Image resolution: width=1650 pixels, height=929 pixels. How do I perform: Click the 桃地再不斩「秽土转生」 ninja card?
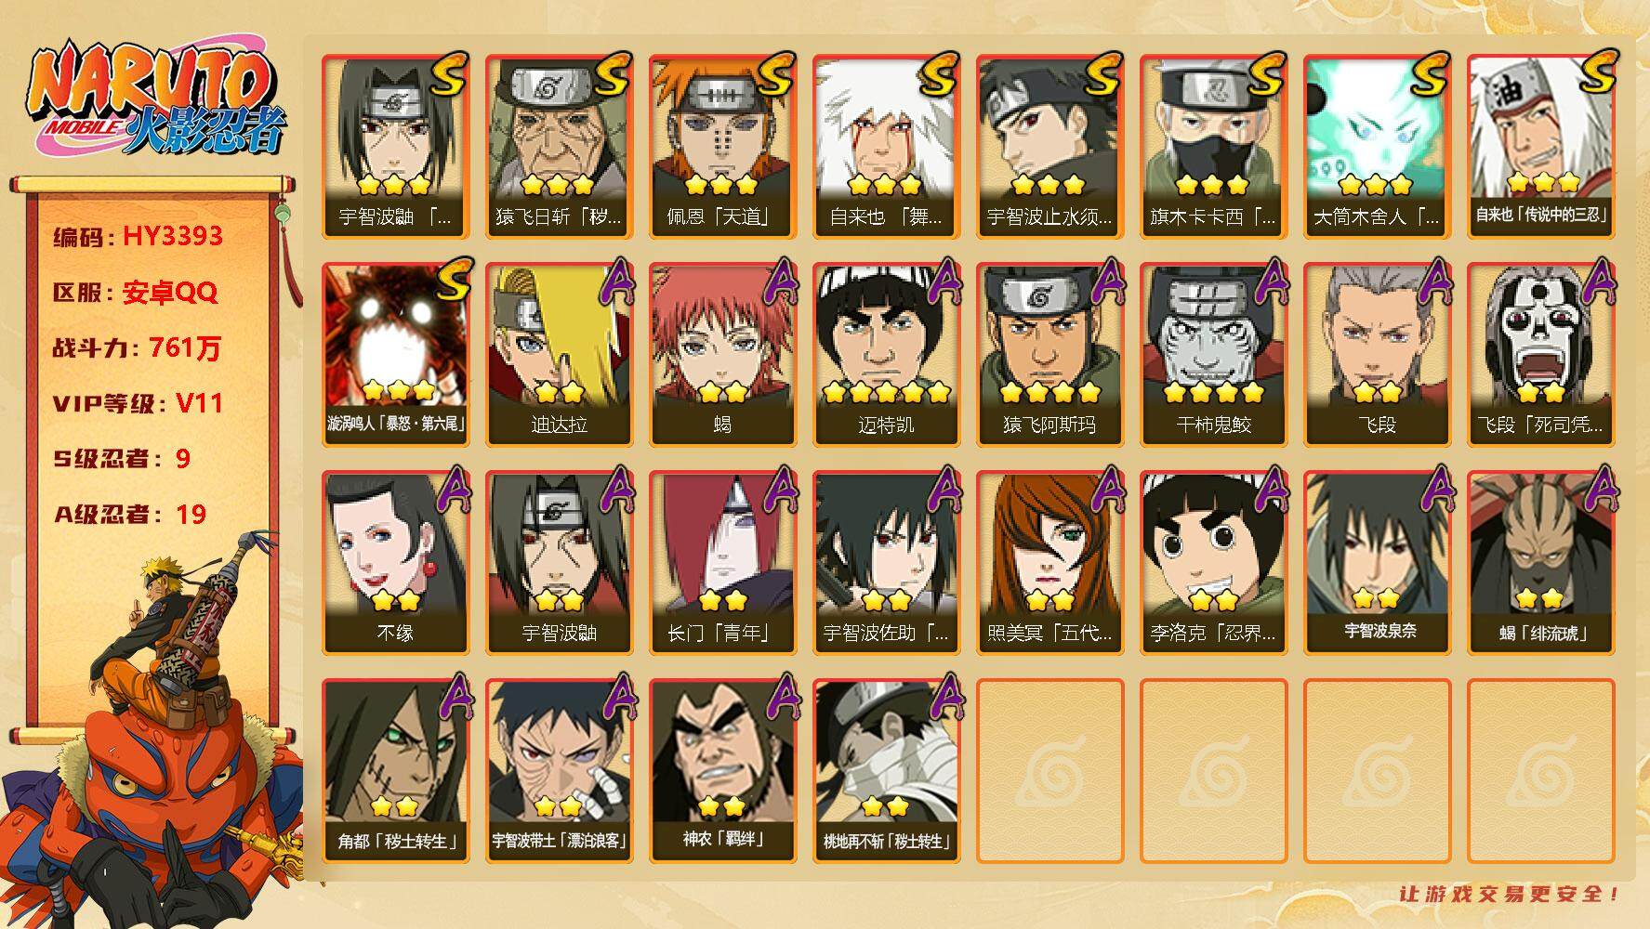(x=886, y=771)
